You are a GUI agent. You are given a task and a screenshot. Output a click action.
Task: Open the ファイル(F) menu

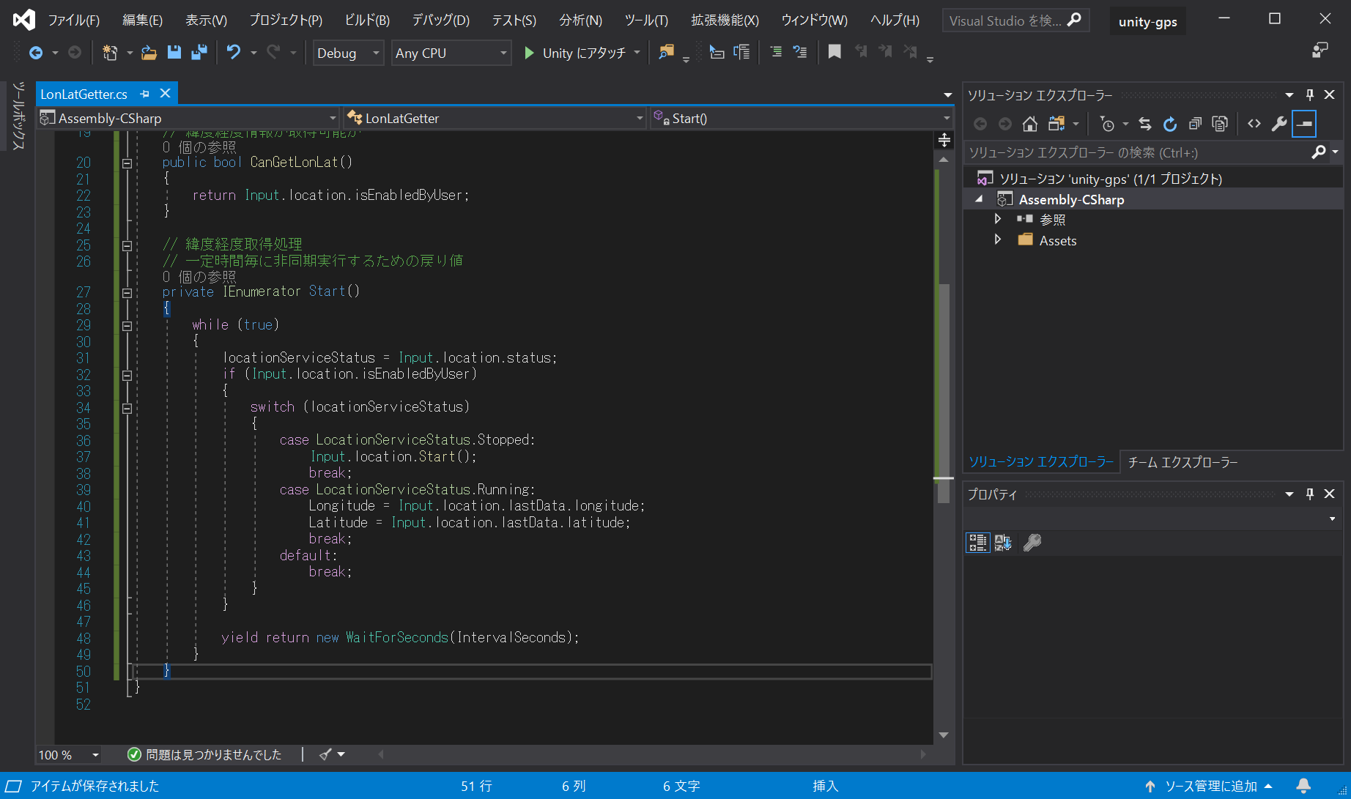click(x=74, y=21)
